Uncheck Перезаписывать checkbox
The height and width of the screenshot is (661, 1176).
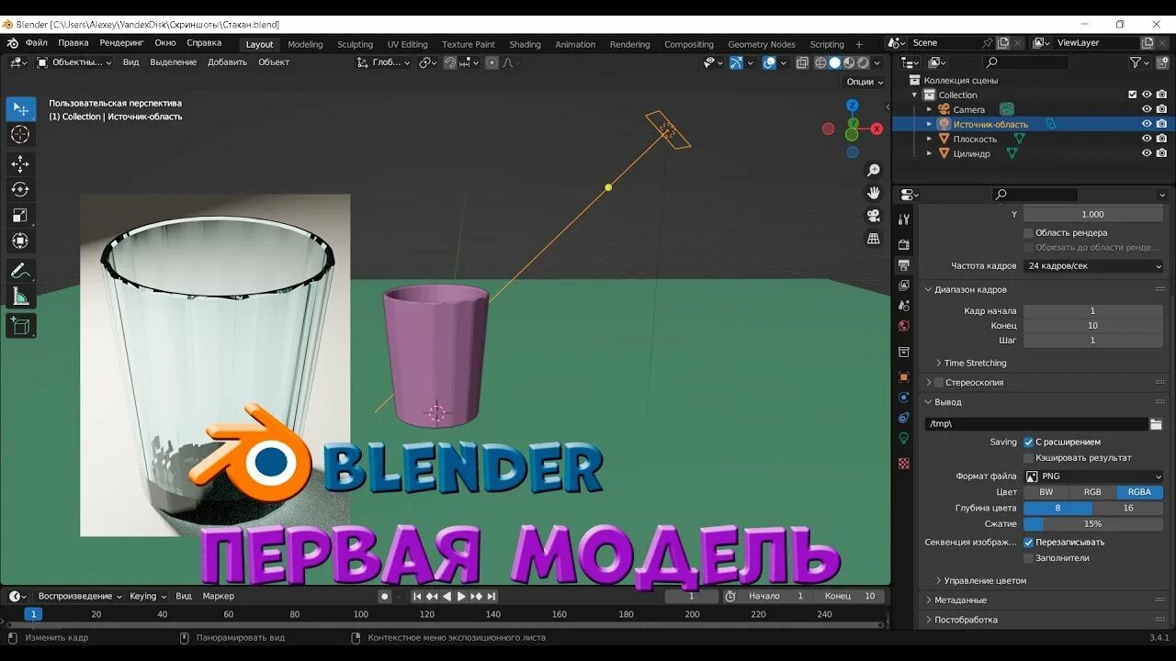pos(1028,543)
